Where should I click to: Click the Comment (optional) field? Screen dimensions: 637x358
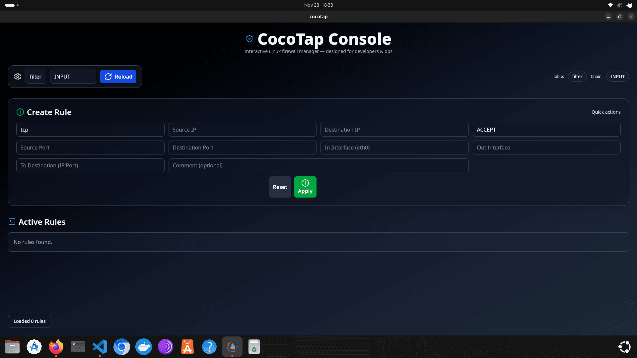318,165
